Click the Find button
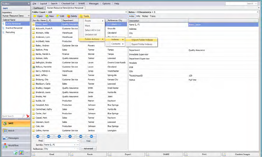The height and width of the screenshot is (157, 262). click(88, 141)
